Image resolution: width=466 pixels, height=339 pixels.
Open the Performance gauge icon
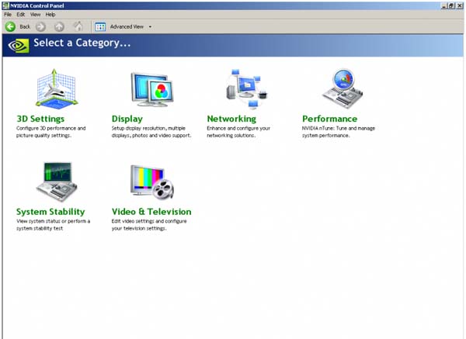point(343,88)
